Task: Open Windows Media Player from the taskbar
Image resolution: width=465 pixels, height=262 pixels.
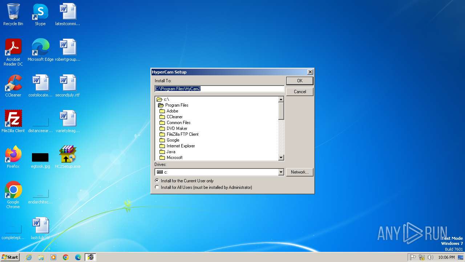Action: tap(53, 257)
